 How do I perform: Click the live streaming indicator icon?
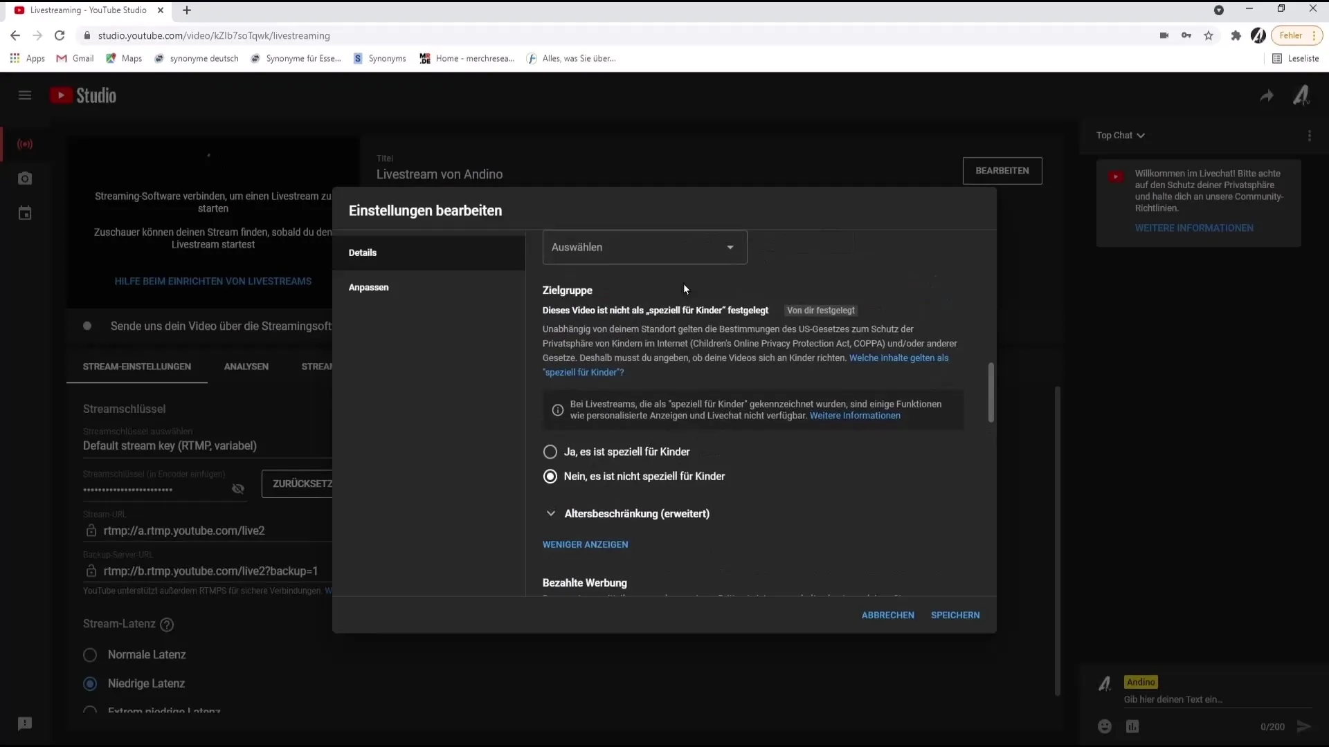tap(25, 144)
